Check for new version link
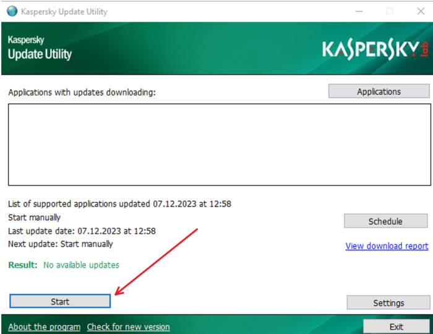The width and height of the screenshot is (433, 334). click(x=129, y=327)
